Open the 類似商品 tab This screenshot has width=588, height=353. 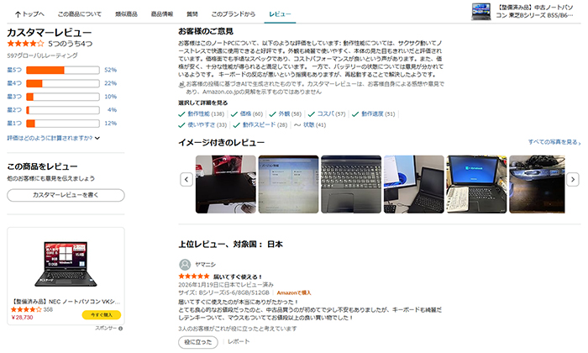pyautogui.click(x=126, y=14)
